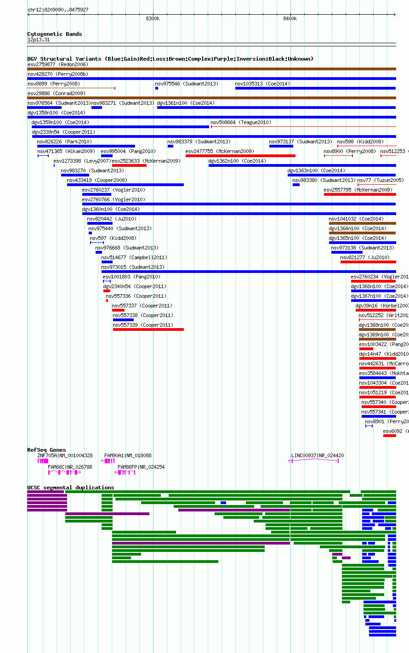The width and height of the screenshot is (409, 653).
Task: Open dgv1365n100 (Coe2014) variant label
Action: click(358, 238)
